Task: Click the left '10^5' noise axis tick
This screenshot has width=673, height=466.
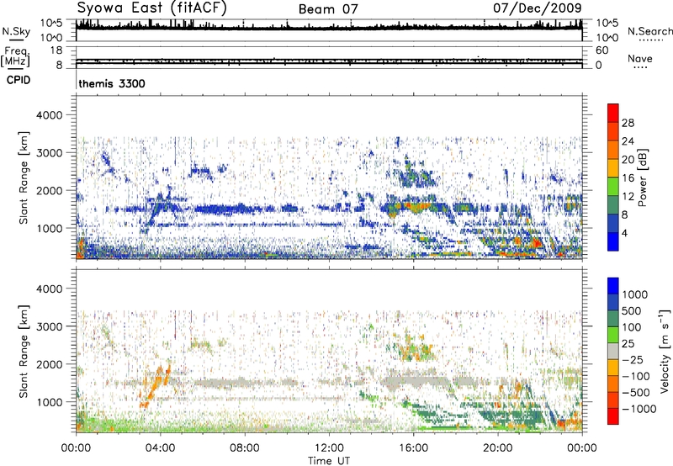Action: click(51, 23)
